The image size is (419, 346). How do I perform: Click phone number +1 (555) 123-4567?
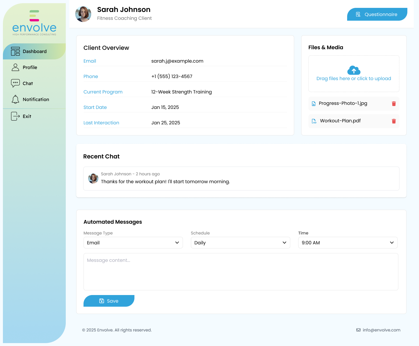tap(172, 77)
